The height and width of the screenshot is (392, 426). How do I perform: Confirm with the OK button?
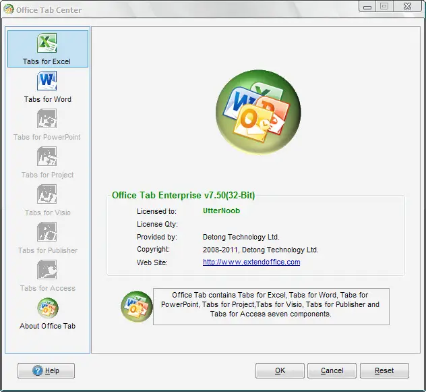[x=280, y=370]
